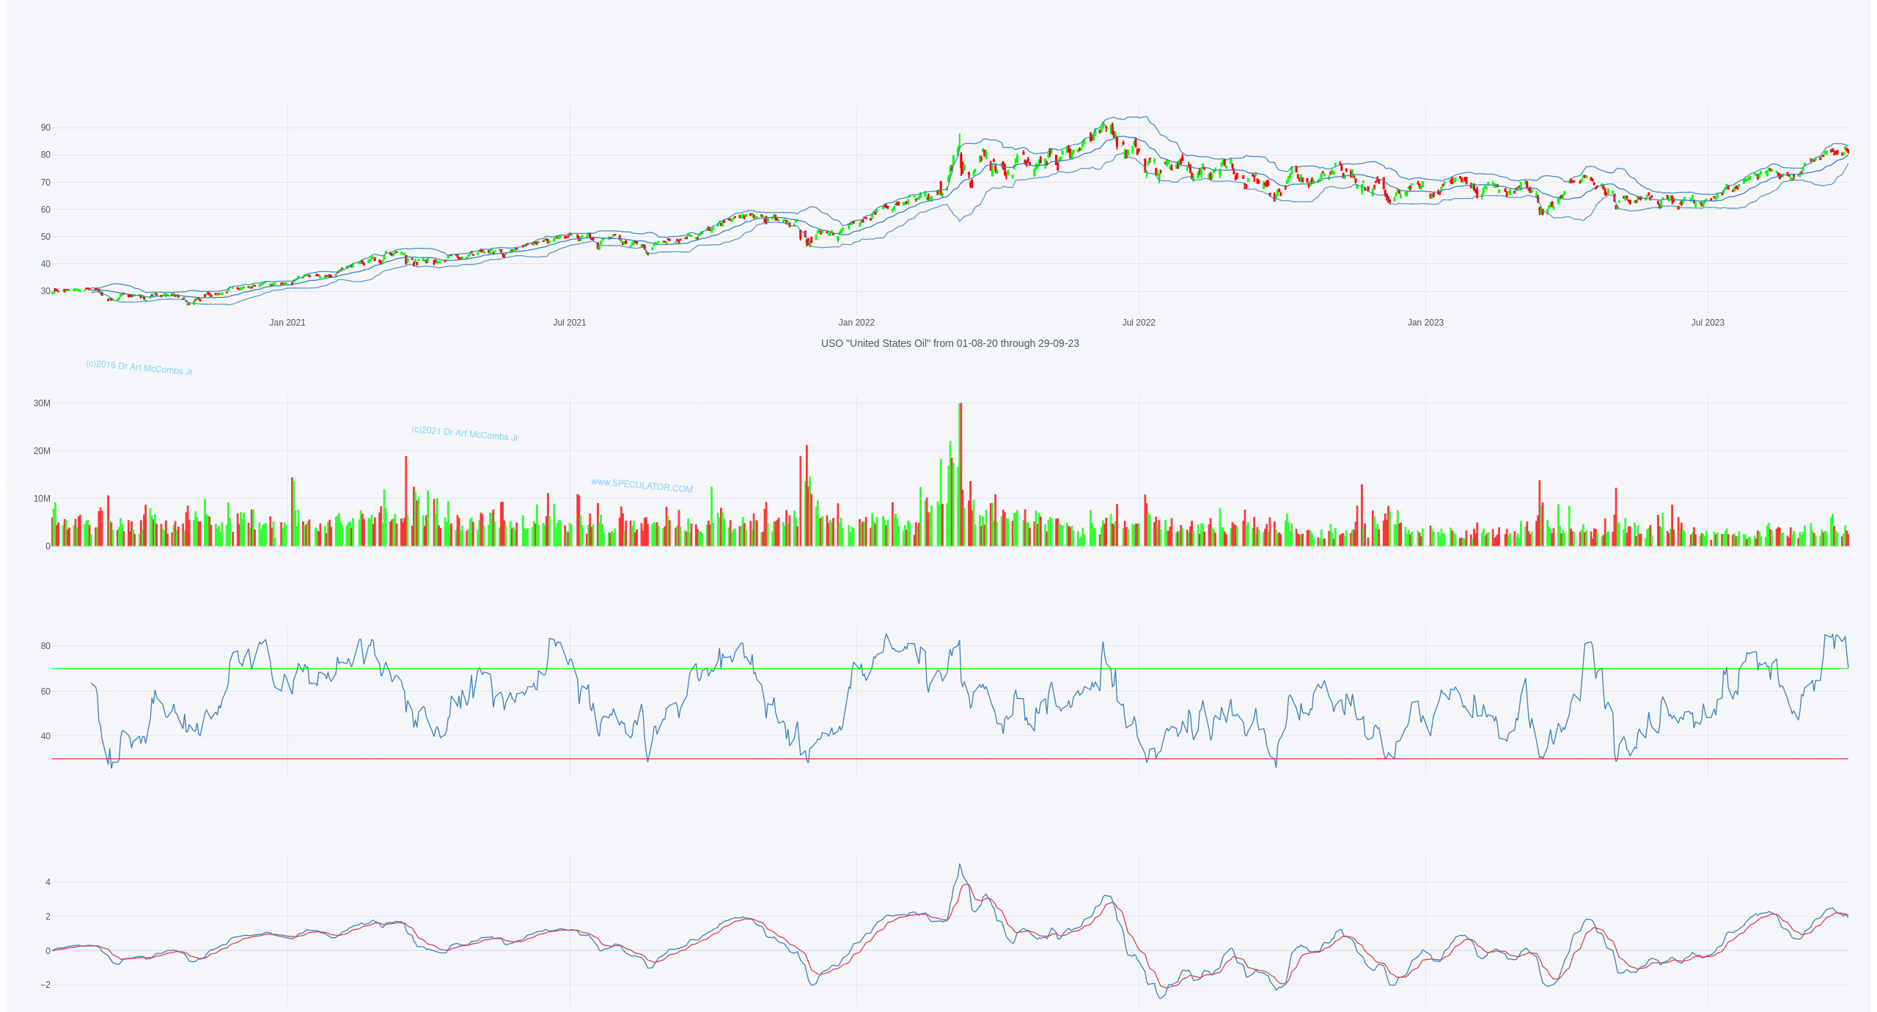This screenshot has width=1877, height=1012.
Task: Click the 30M tick on volume axis
Action: (42, 403)
